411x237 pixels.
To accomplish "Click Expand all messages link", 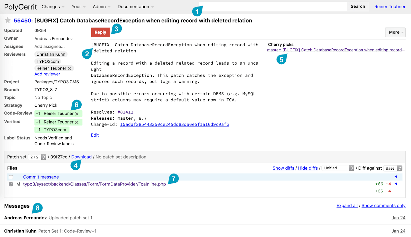I will point(347,205).
